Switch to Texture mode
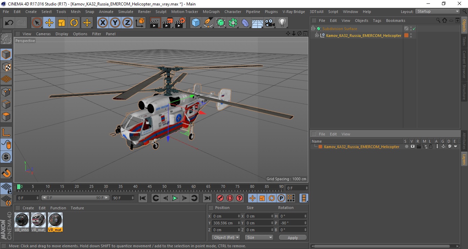 coord(6,67)
